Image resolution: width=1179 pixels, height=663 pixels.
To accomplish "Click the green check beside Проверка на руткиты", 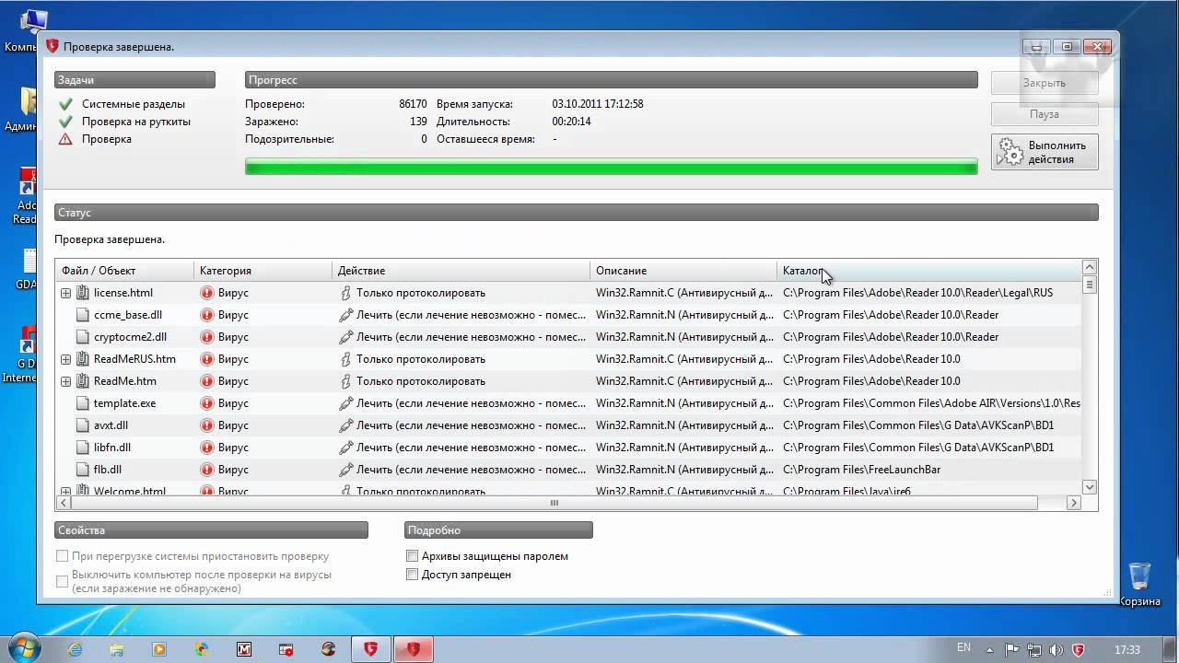I will click(65, 122).
